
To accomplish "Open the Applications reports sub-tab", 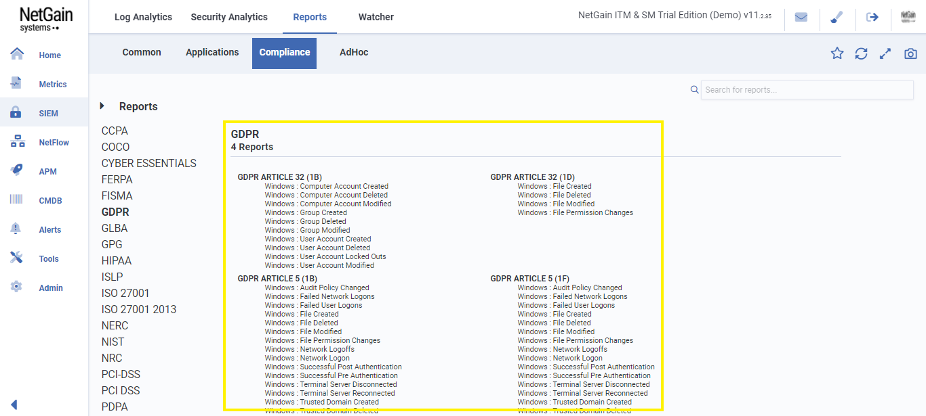I will (x=212, y=52).
